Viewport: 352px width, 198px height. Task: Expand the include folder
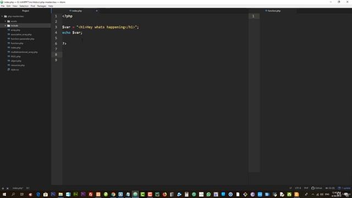tap(5, 26)
